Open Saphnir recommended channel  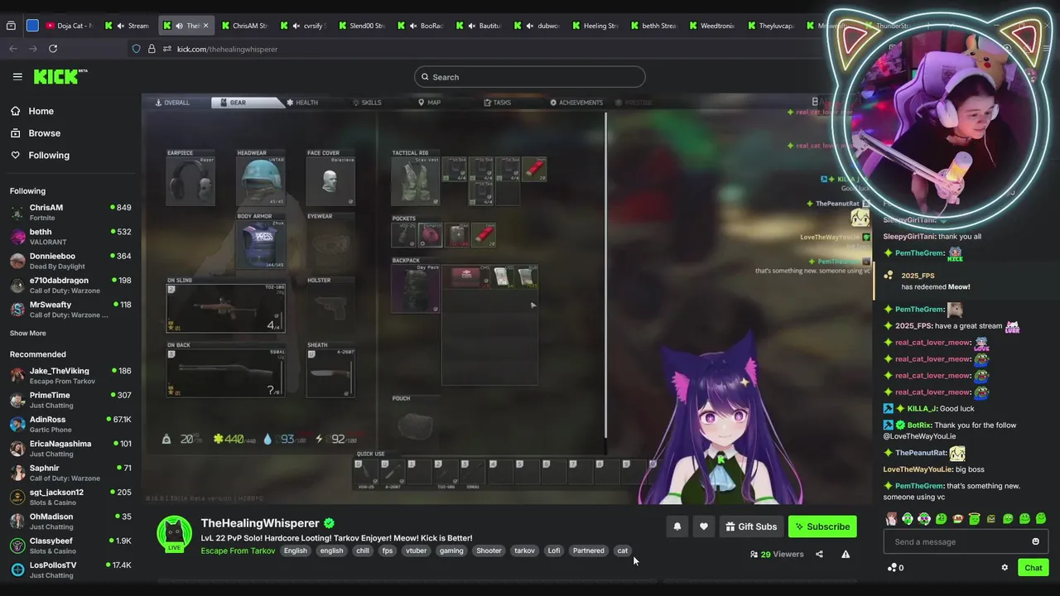point(70,473)
